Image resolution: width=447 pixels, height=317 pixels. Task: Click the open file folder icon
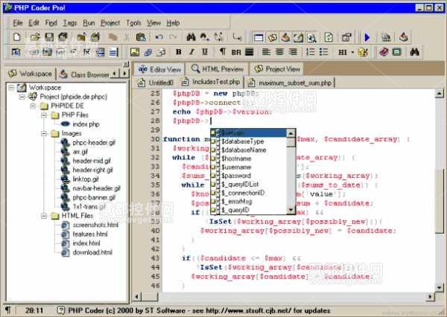(x=35, y=36)
